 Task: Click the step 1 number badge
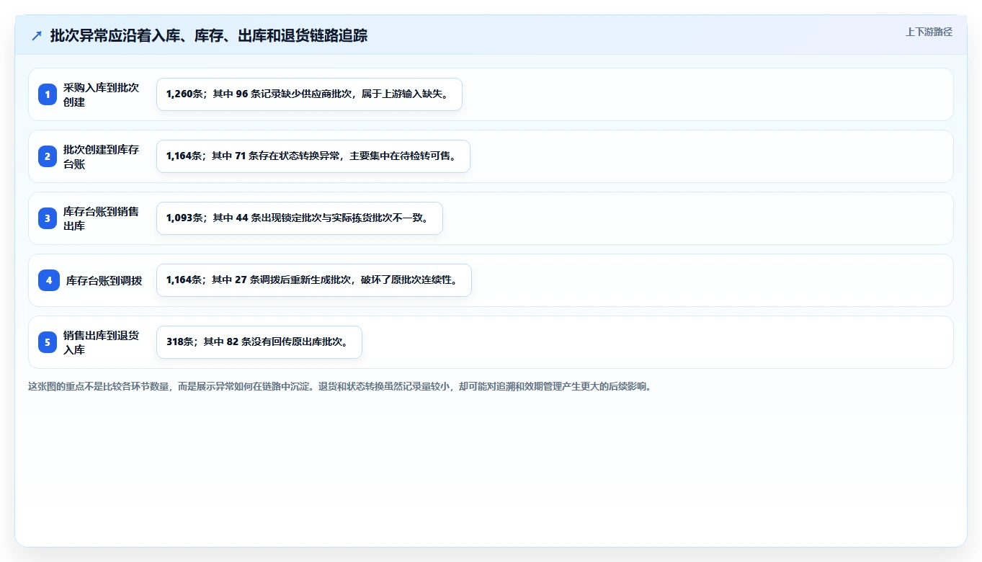tap(49, 94)
